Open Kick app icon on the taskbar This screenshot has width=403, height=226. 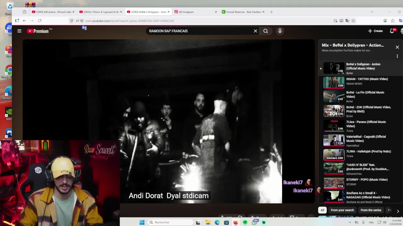pyautogui.click(x=264, y=222)
